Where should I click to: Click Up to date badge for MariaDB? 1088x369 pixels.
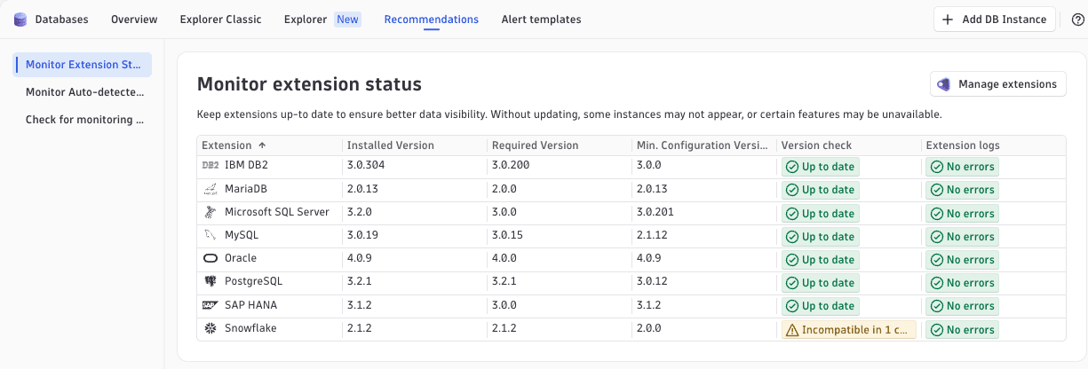(820, 190)
